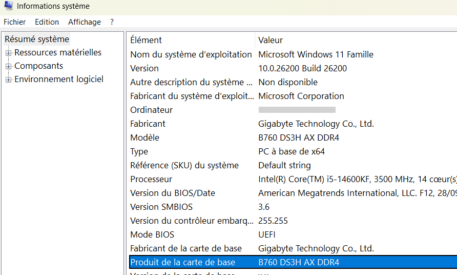
Task: Open the Fichier menu
Action: (x=14, y=22)
